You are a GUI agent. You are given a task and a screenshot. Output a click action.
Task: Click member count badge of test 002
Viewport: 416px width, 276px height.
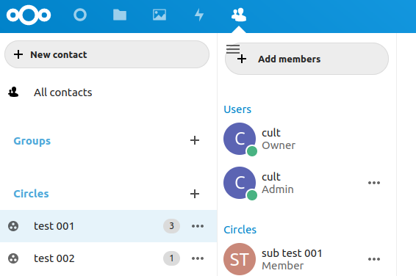tap(172, 258)
